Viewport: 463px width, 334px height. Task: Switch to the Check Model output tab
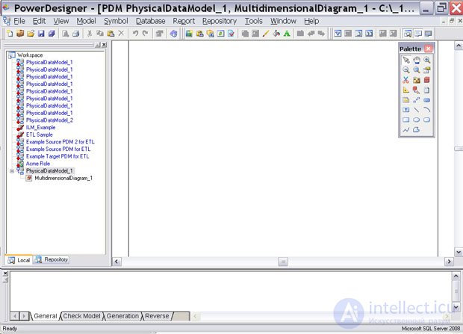[81, 316]
